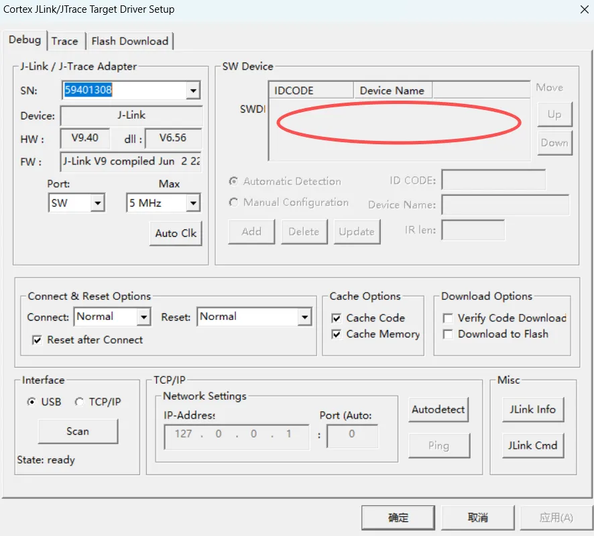Close the Target Driver Setup dialog
This screenshot has height=536, width=594.
click(x=584, y=9)
